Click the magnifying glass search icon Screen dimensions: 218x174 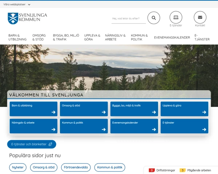(x=154, y=18)
